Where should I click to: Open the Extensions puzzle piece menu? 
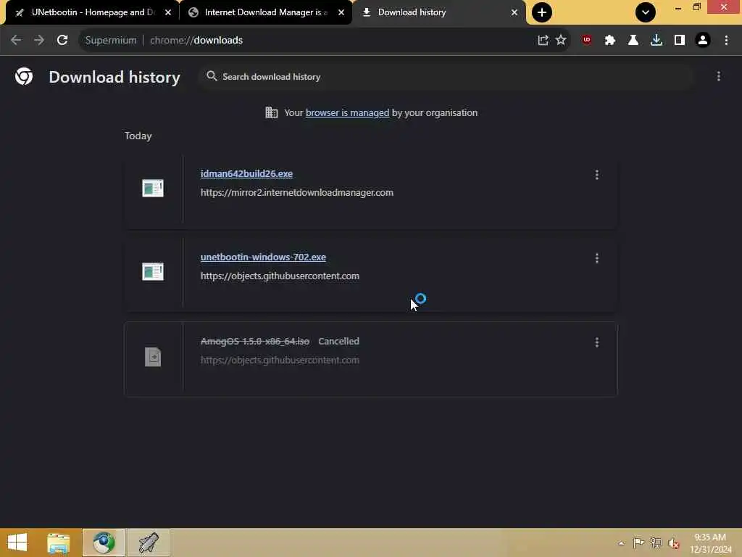coord(610,41)
